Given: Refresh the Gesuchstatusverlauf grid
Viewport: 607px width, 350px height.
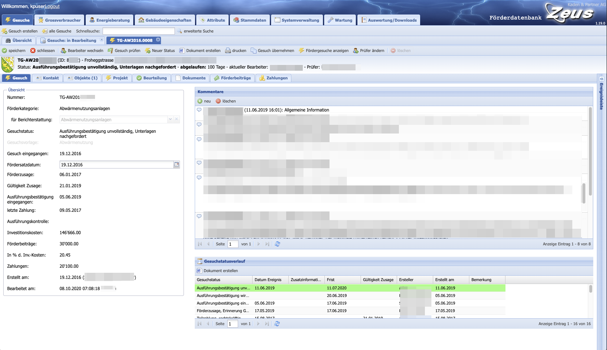Looking at the screenshot, I should pos(277,324).
